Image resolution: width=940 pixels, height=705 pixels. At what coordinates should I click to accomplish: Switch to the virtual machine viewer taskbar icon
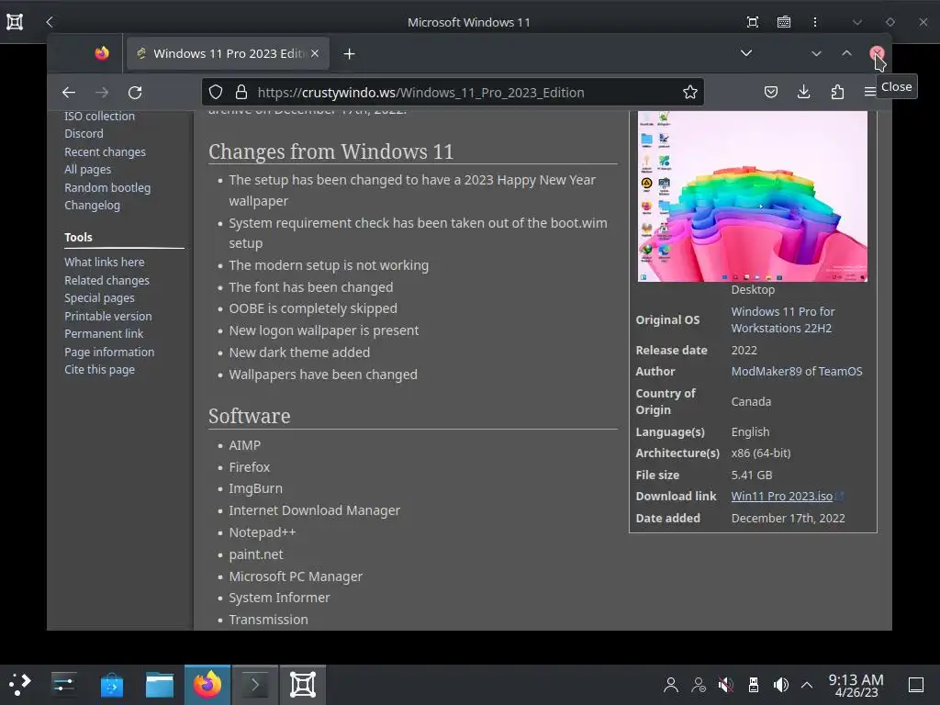click(x=303, y=685)
